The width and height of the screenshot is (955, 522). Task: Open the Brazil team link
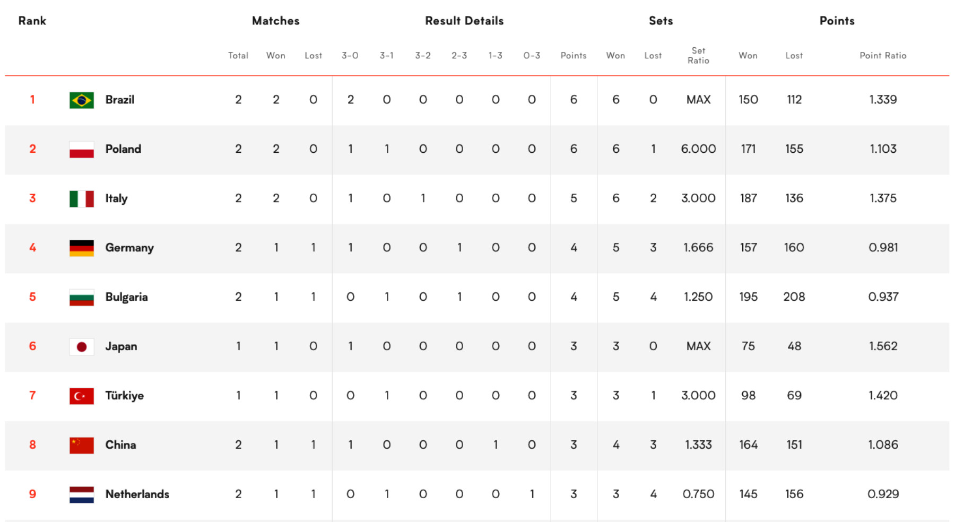119,100
